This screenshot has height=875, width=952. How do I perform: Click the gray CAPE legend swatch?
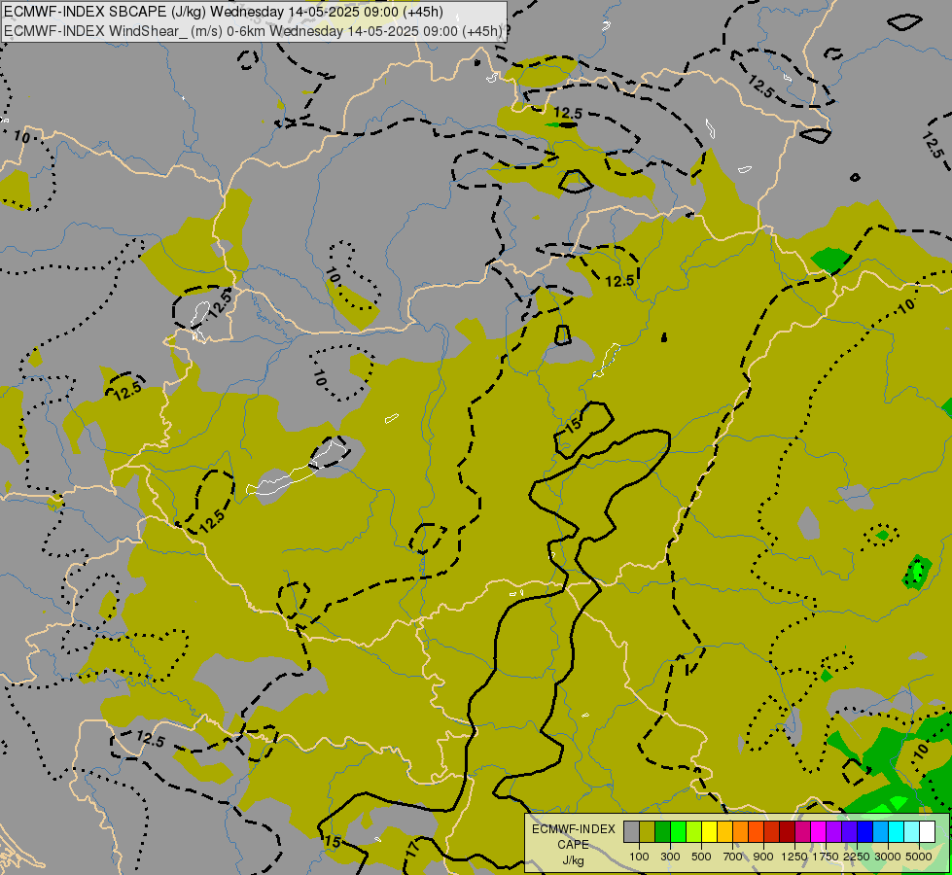point(631,832)
